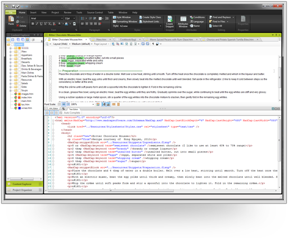Image resolution: width=288 pixels, height=239 pixels.
Task: Apply Italic formatting
Action: click(37, 23)
